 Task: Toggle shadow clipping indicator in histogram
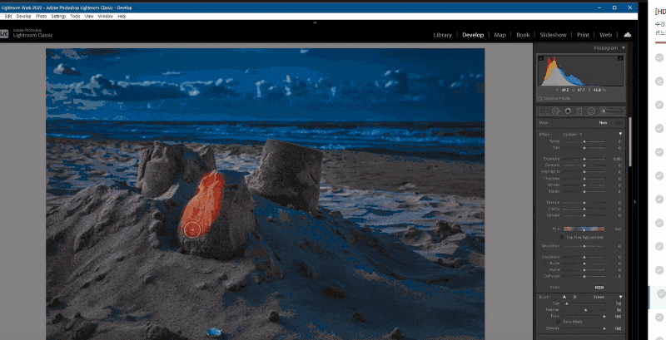pos(540,58)
